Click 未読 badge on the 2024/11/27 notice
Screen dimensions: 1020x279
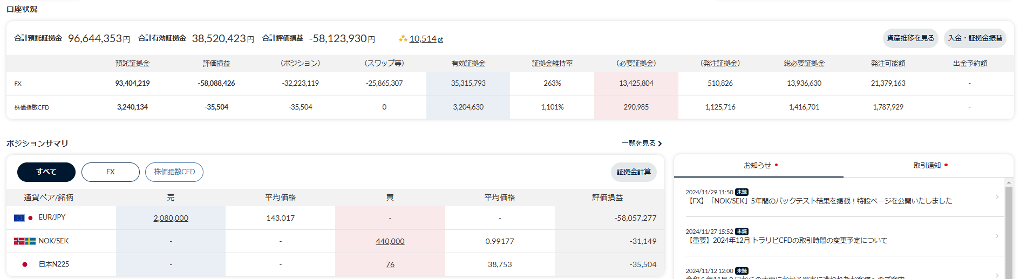click(742, 232)
